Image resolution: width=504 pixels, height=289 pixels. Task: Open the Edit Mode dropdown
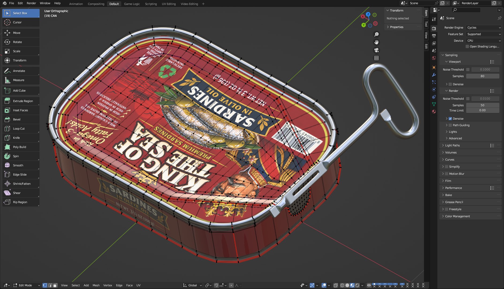26,286
